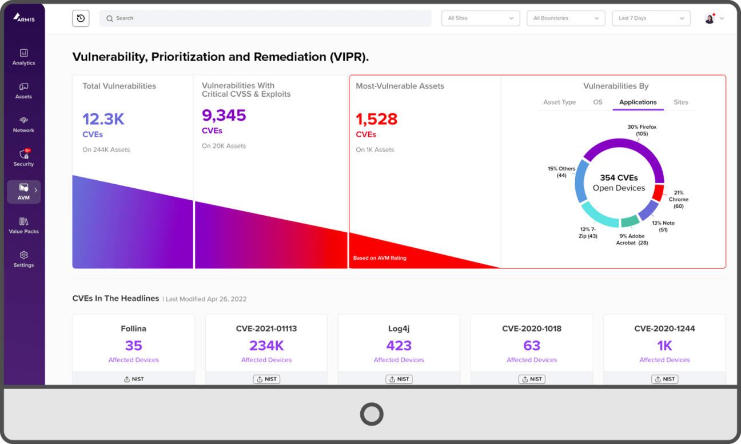Click the user avatar in the header
This screenshot has width=741, height=444.
click(x=710, y=18)
